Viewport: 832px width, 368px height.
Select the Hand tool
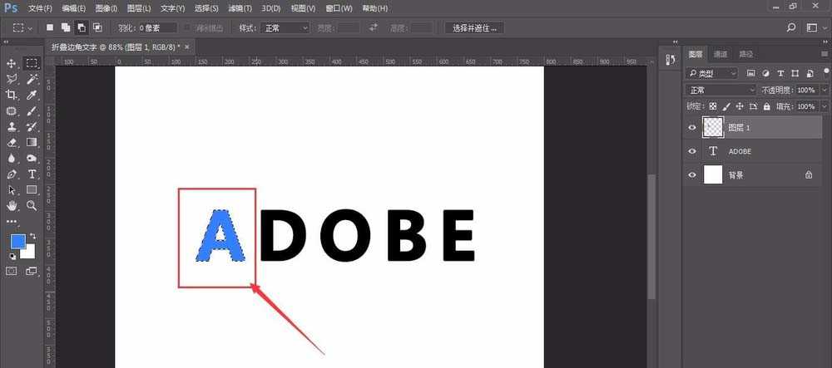tap(12, 205)
